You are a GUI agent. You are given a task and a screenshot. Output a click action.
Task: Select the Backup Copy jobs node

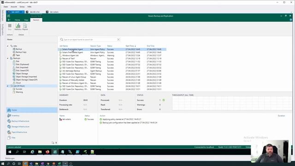coord(21,52)
